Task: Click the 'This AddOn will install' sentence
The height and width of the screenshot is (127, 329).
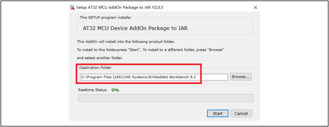Action: coord(126,42)
